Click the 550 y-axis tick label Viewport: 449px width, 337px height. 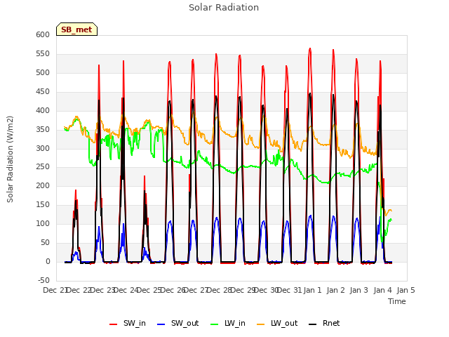click(43, 53)
